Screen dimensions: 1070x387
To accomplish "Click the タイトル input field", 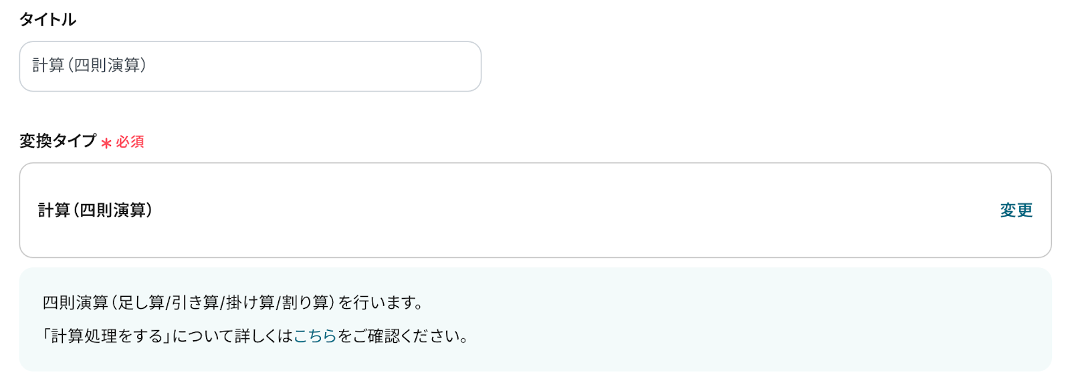I will click(x=250, y=66).
